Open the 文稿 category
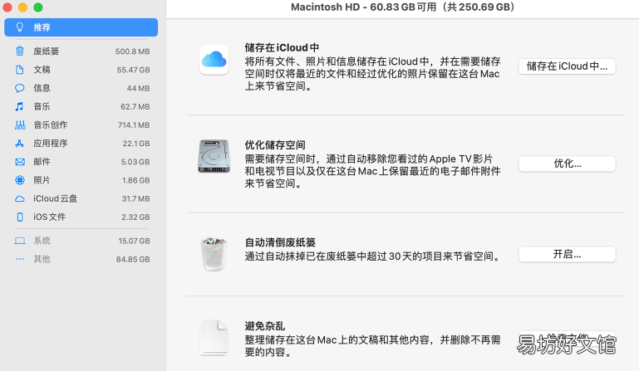Screen dimensions: 639x371 click(x=81, y=70)
